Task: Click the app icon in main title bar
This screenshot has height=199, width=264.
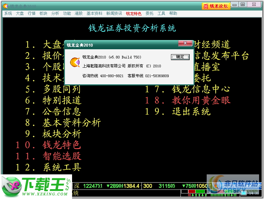Action: point(6,6)
